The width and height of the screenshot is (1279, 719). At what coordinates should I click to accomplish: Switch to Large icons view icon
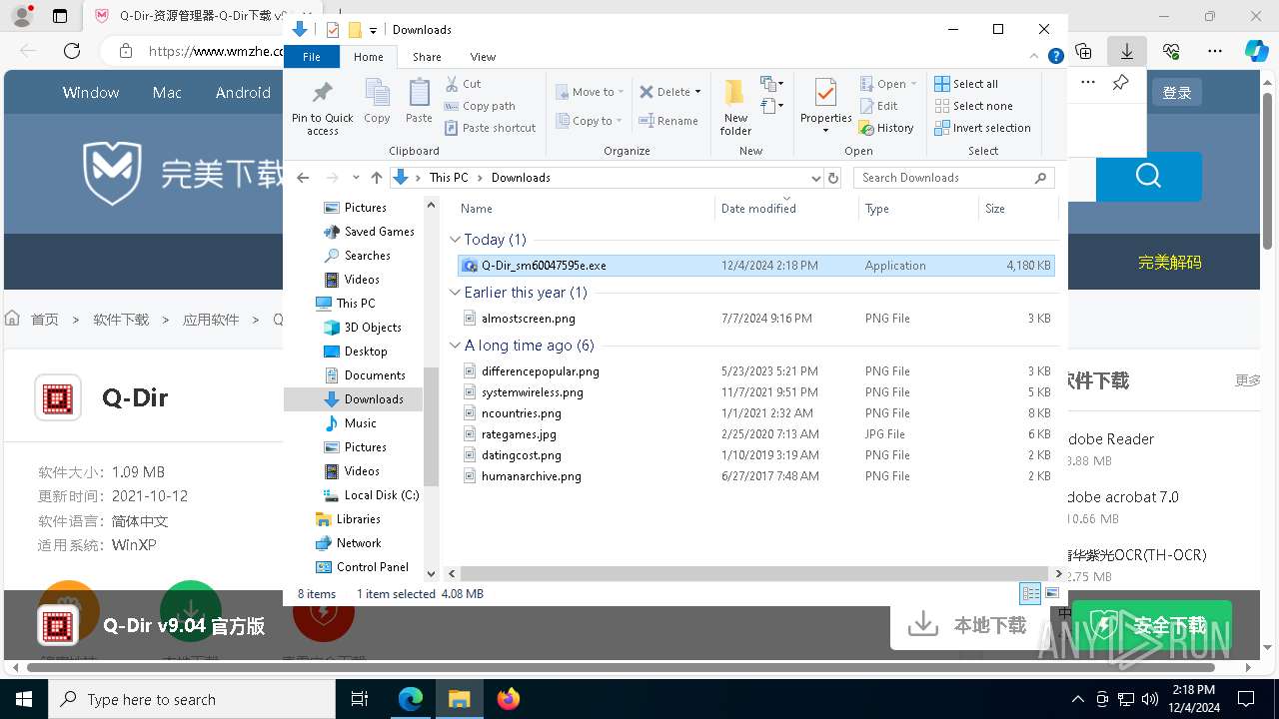1051,594
